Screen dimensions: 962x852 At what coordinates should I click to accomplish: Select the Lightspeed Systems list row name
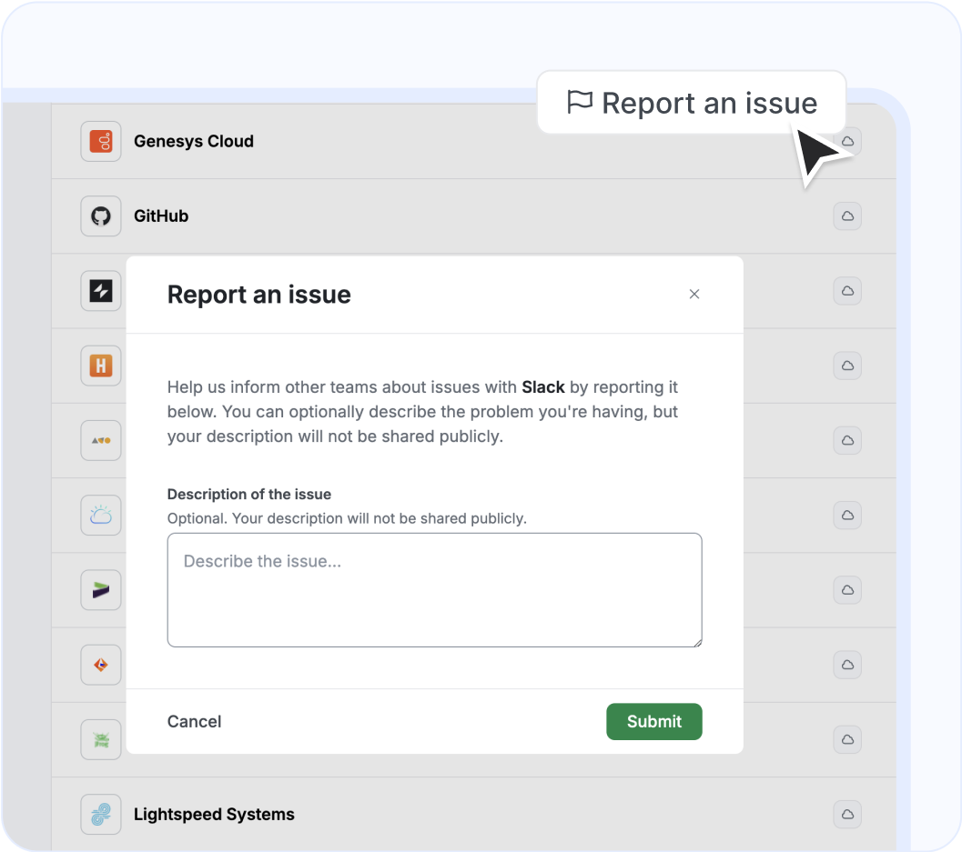click(x=214, y=815)
